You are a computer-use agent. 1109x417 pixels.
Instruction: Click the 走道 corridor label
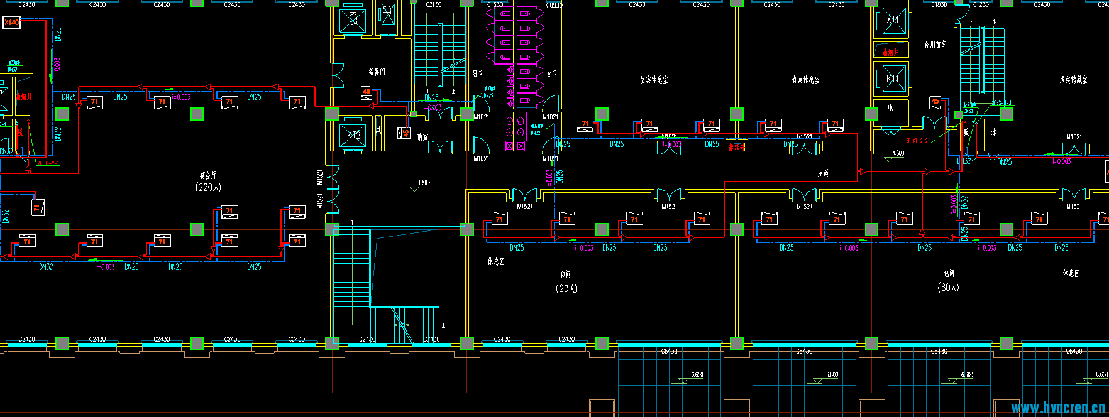[823, 173]
